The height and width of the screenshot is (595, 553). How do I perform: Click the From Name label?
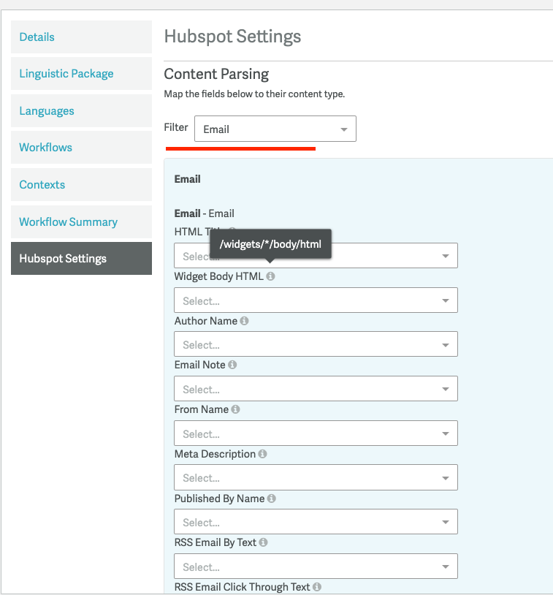tap(202, 409)
